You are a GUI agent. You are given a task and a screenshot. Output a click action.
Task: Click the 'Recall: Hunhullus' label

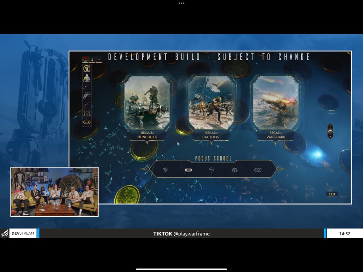pos(147,135)
